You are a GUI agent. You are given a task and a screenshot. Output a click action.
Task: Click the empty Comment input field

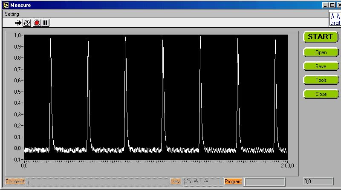[99, 182]
